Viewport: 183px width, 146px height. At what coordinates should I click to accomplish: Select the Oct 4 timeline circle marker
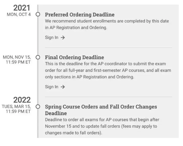click(x=38, y=14)
